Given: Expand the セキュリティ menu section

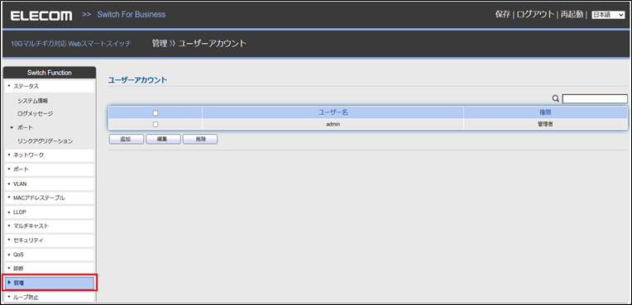Looking at the screenshot, I should click(49, 241).
